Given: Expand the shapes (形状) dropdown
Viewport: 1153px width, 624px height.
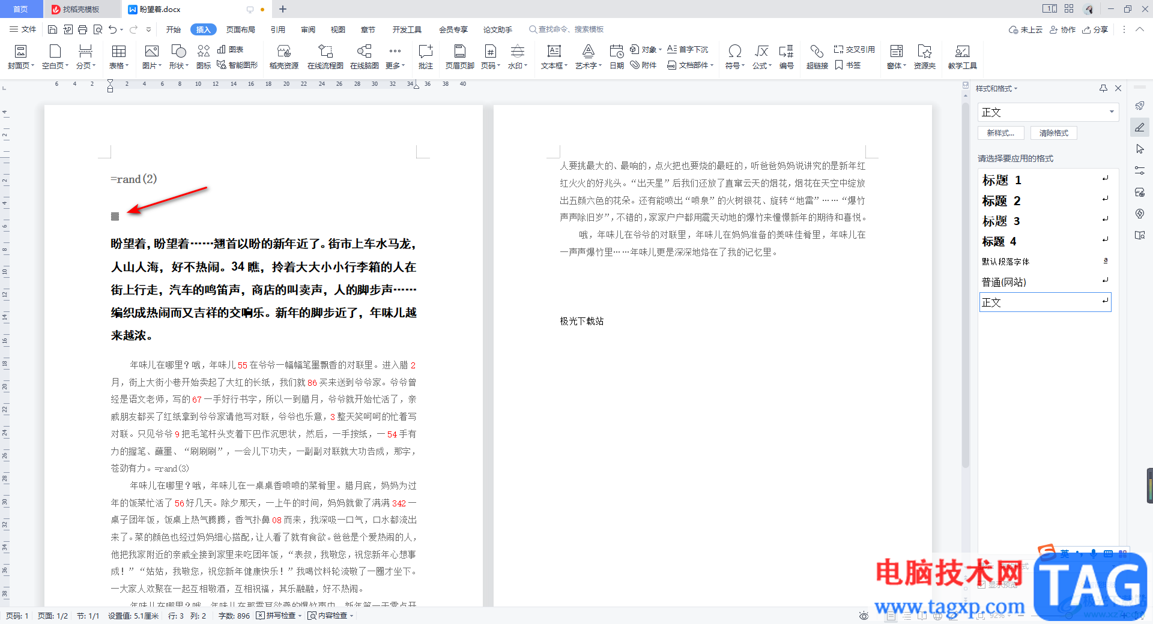Looking at the screenshot, I should click(x=179, y=65).
